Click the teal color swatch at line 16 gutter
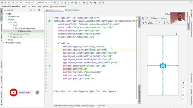 [49, 66]
